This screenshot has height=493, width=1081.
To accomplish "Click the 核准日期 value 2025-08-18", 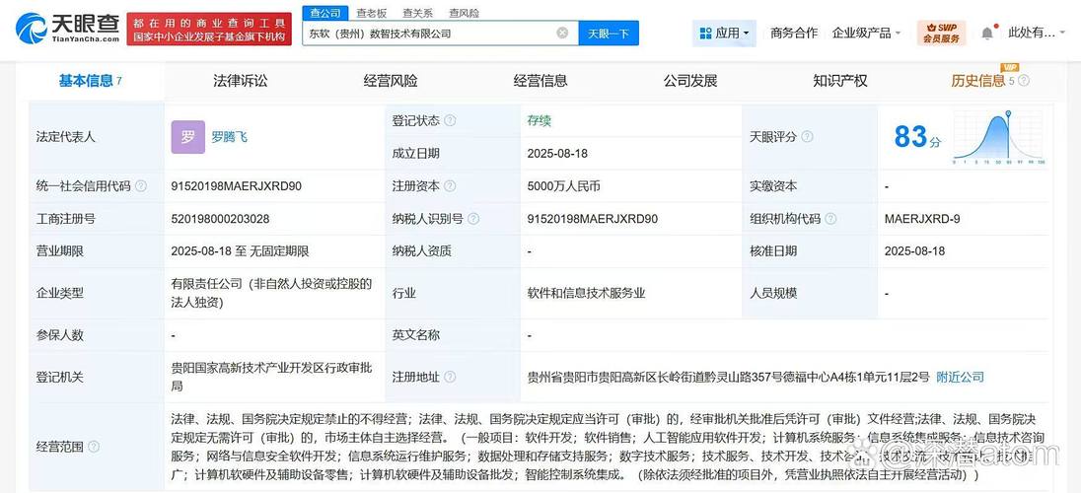I will tap(915, 251).
